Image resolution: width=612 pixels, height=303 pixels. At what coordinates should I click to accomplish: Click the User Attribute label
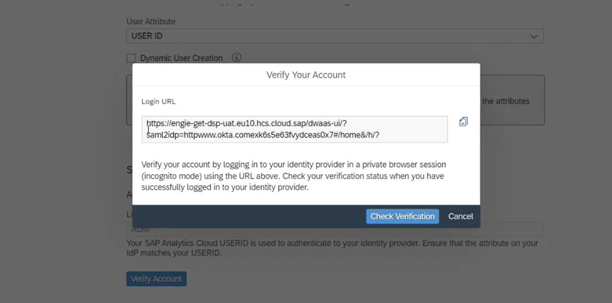click(x=150, y=21)
